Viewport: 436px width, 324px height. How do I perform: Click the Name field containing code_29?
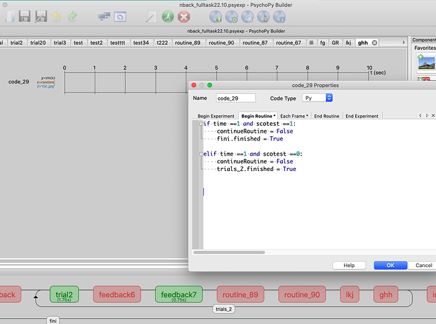click(236, 98)
